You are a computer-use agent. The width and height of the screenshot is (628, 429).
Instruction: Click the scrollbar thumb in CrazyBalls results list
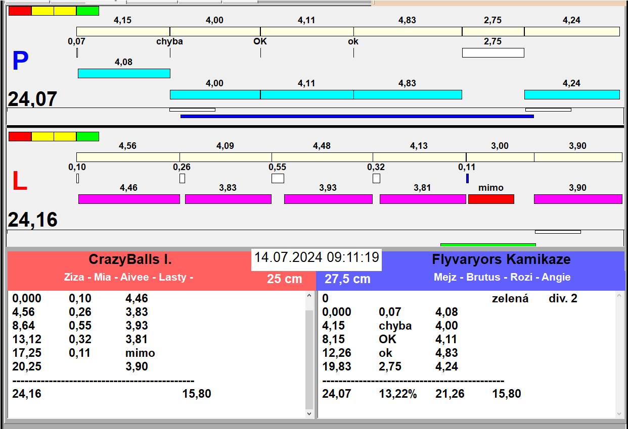tap(309, 359)
